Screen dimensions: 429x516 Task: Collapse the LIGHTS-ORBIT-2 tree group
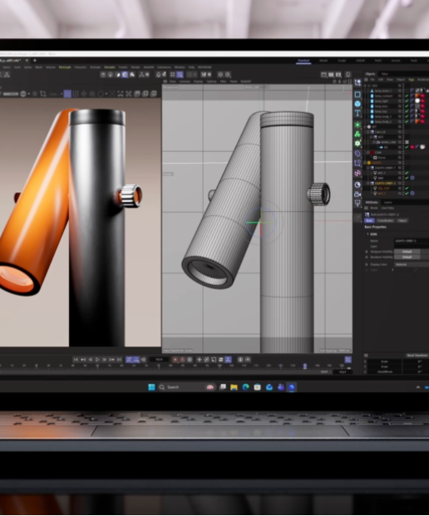[x=368, y=183]
